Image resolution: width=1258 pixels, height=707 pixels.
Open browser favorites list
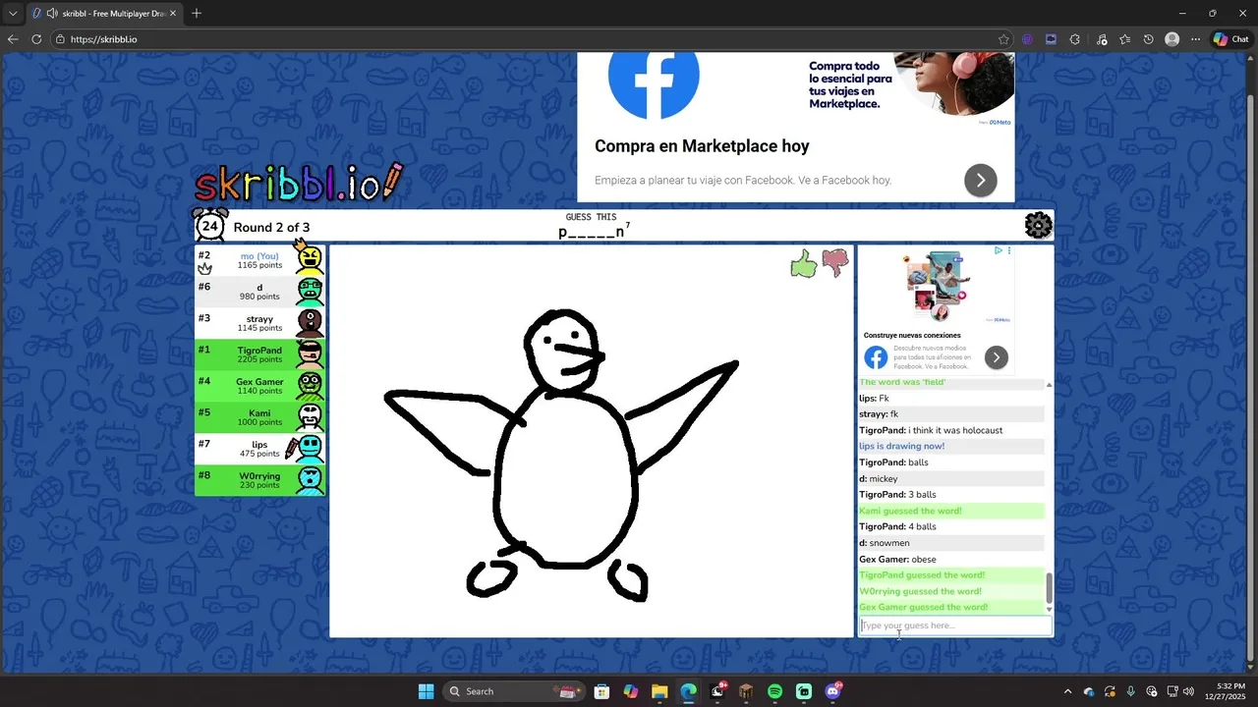tap(1124, 39)
